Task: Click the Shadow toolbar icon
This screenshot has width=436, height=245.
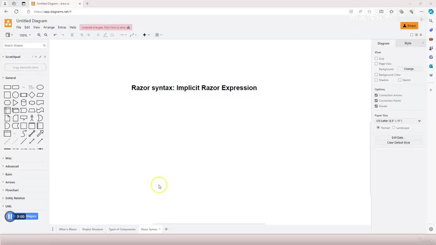Action: point(112,35)
